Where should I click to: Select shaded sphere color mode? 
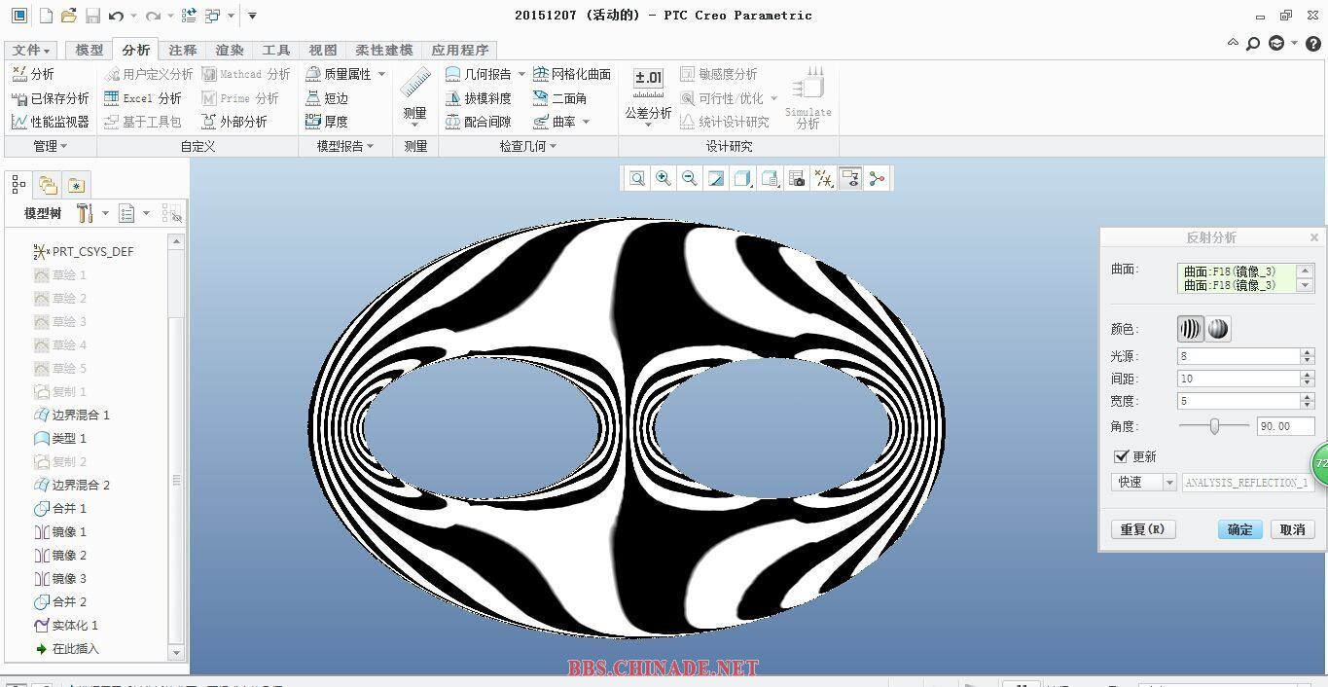point(1218,329)
